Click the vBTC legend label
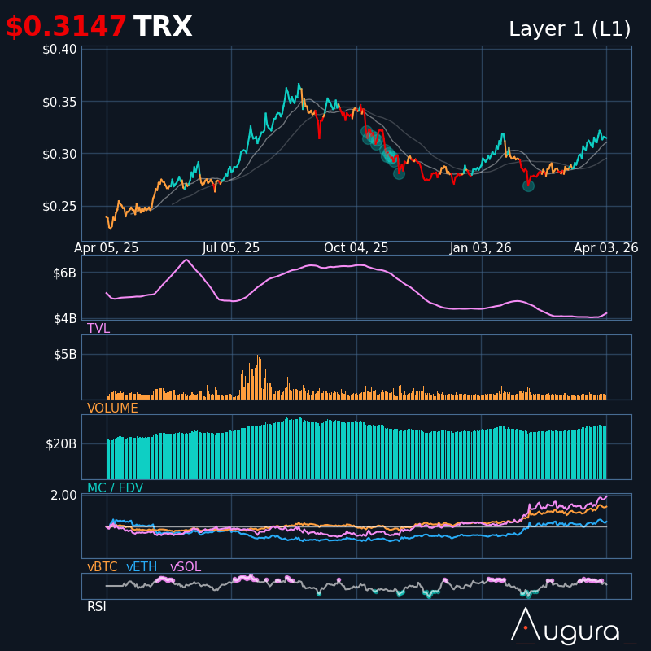 click(103, 567)
